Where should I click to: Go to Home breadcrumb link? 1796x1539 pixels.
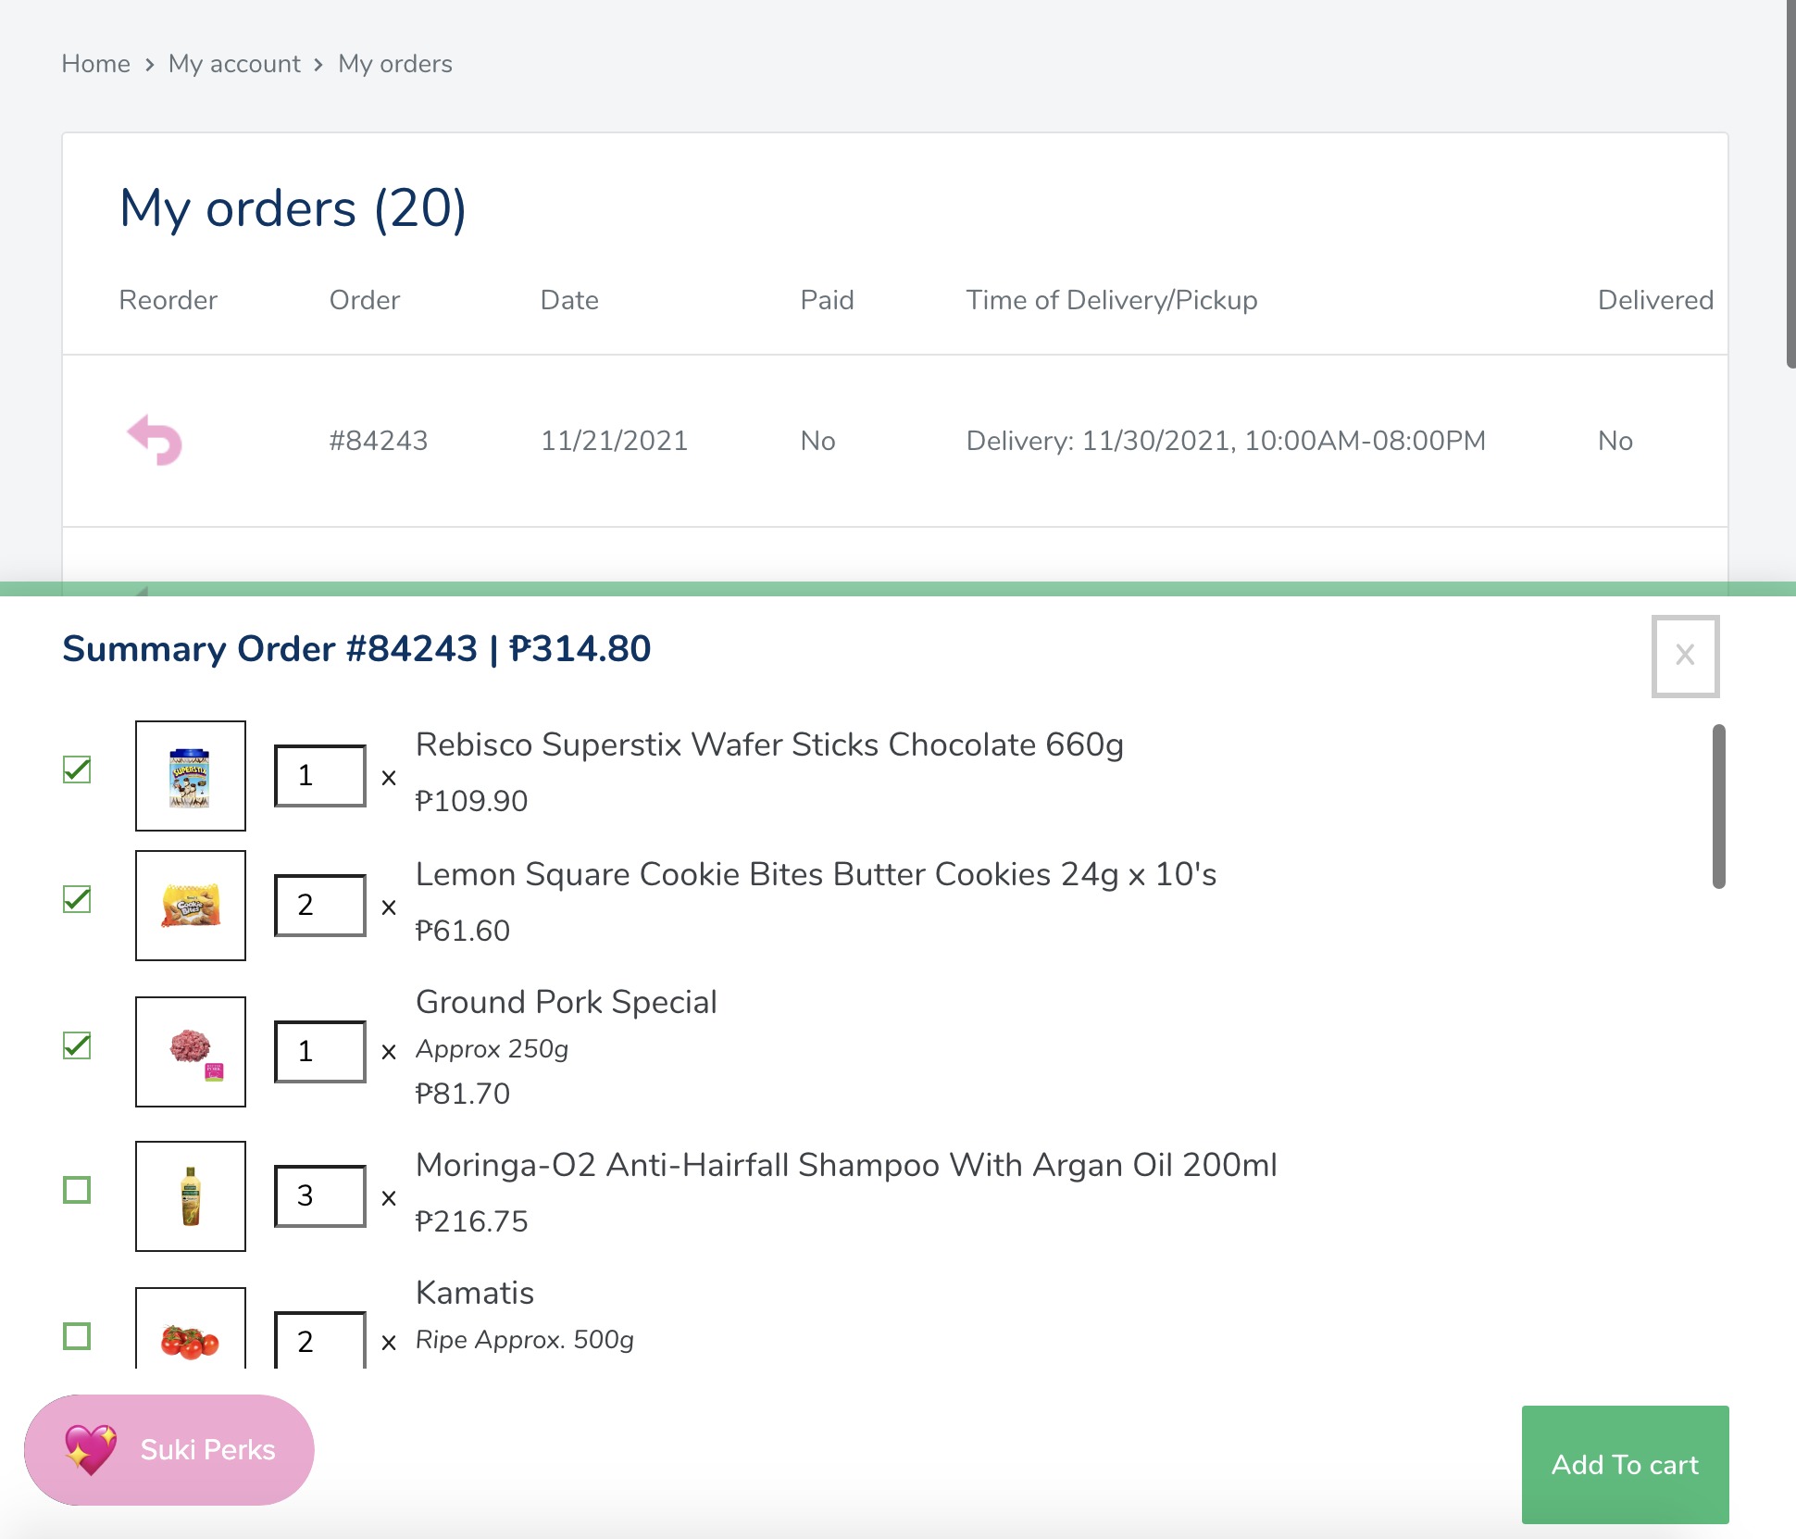95,64
